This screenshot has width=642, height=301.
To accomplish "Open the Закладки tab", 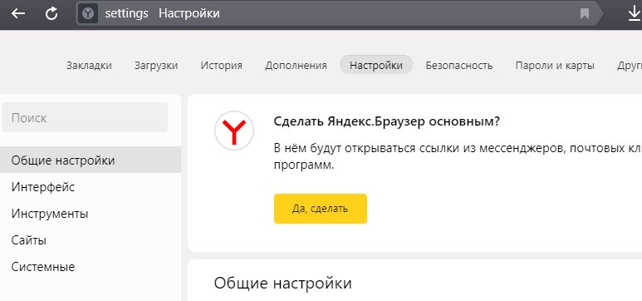I will pos(89,66).
